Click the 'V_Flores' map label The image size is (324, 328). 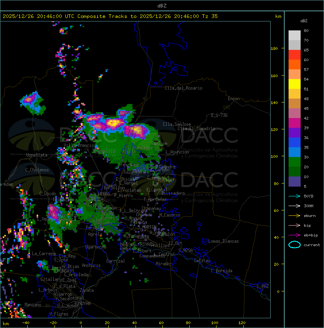59,314
